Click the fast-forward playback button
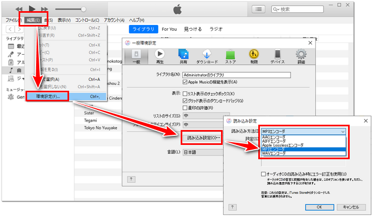This screenshot has width=372, height=216. tap(44, 9)
